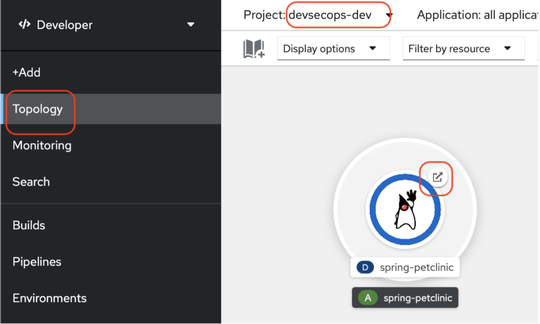Open the +Add page
Viewport: 540px width, 324px height.
pos(27,72)
